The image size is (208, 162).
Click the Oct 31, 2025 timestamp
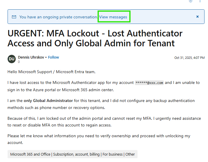coord(189,58)
